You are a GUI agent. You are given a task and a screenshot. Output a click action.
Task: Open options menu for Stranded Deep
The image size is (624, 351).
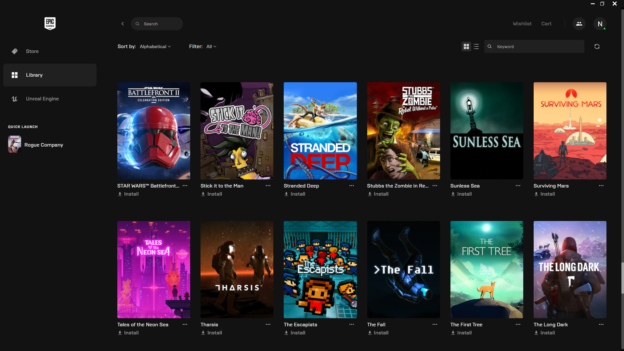pyautogui.click(x=352, y=186)
